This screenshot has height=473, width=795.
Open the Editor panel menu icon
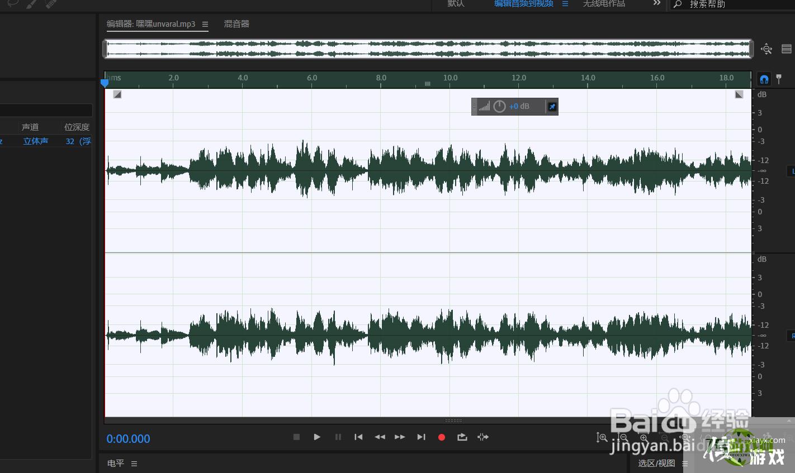(205, 25)
